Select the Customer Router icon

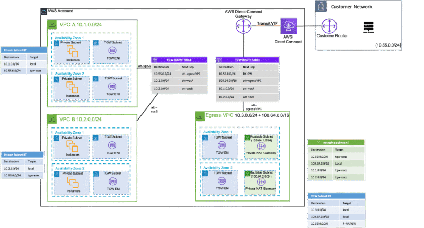(x=329, y=26)
